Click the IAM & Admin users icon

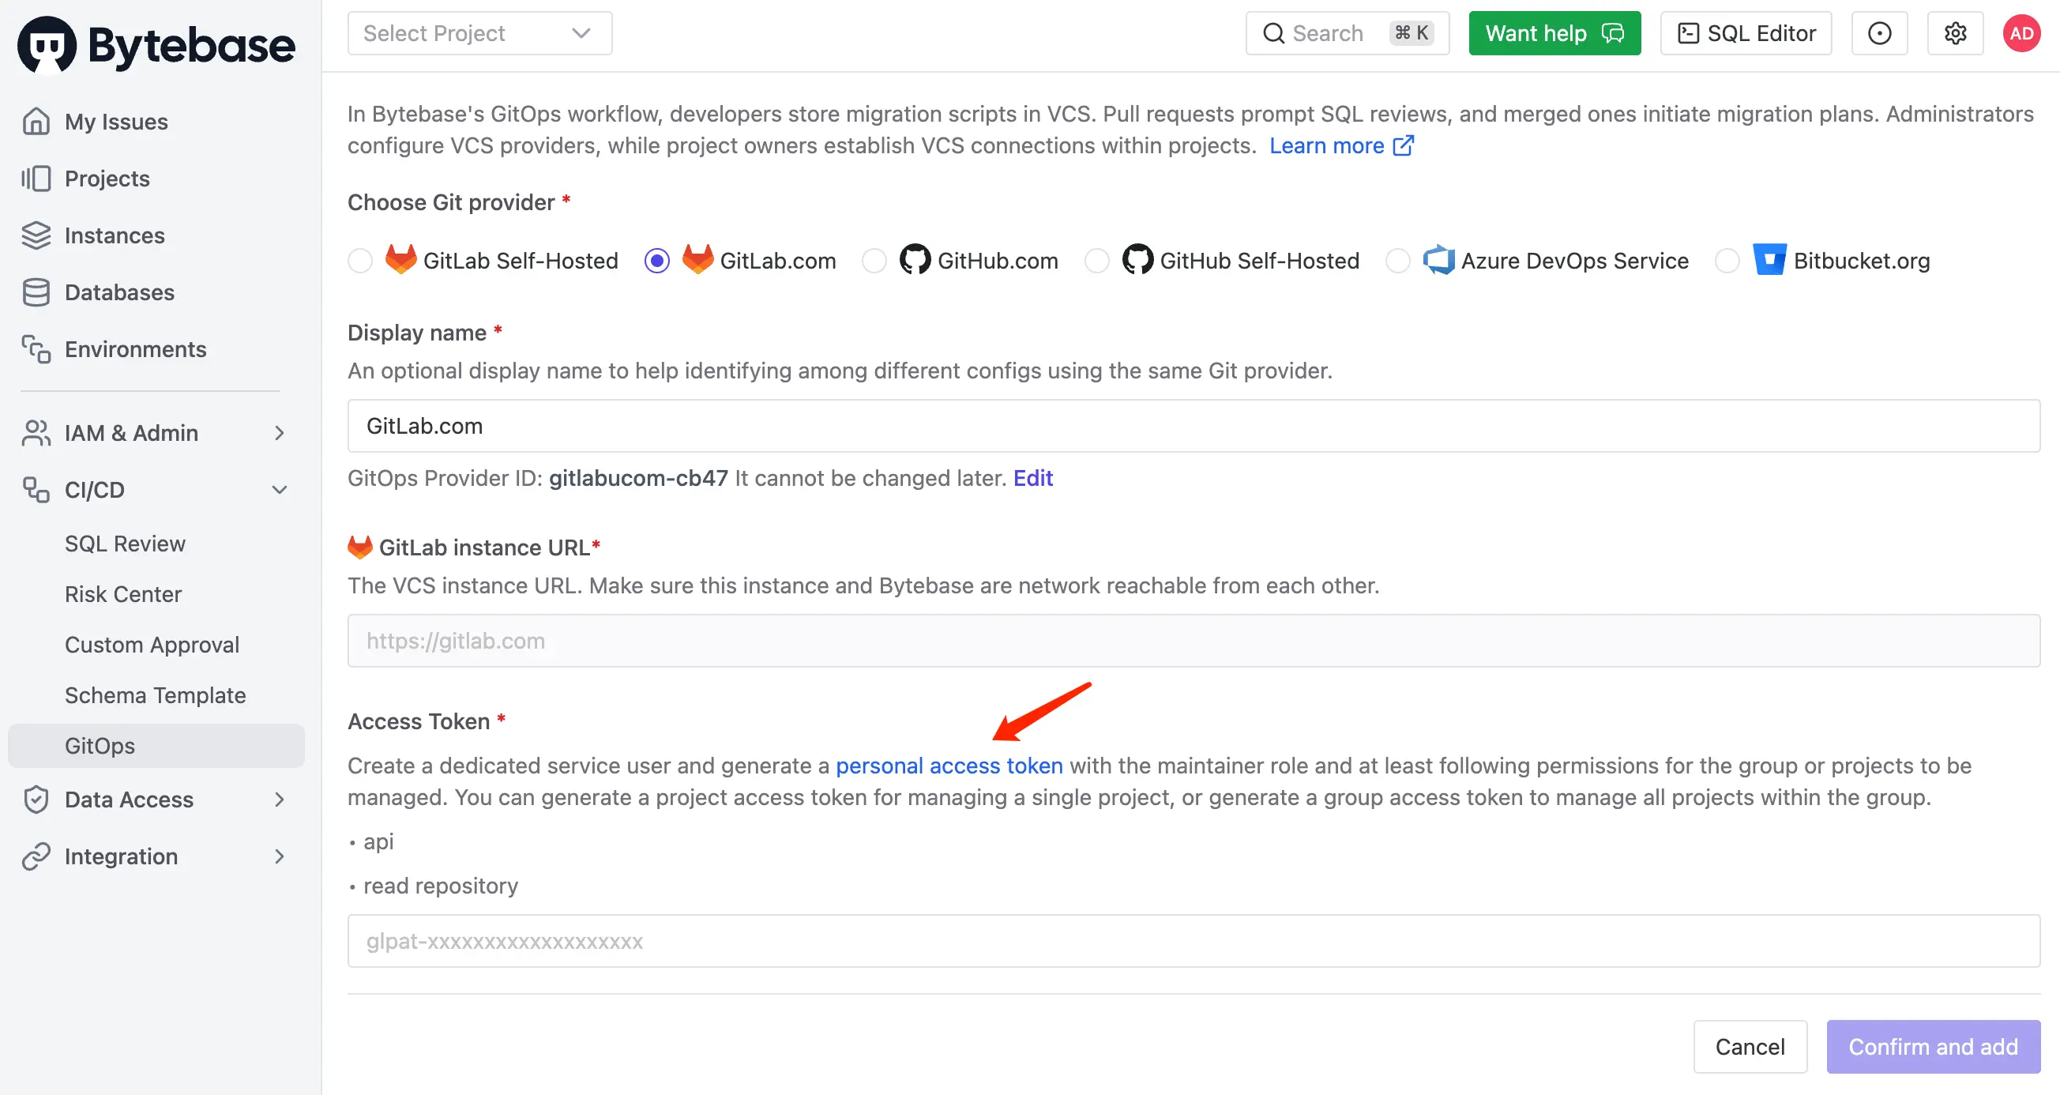tap(36, 433)
